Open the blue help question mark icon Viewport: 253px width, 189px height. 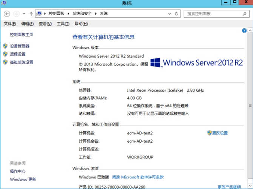(x=244, y=31)
